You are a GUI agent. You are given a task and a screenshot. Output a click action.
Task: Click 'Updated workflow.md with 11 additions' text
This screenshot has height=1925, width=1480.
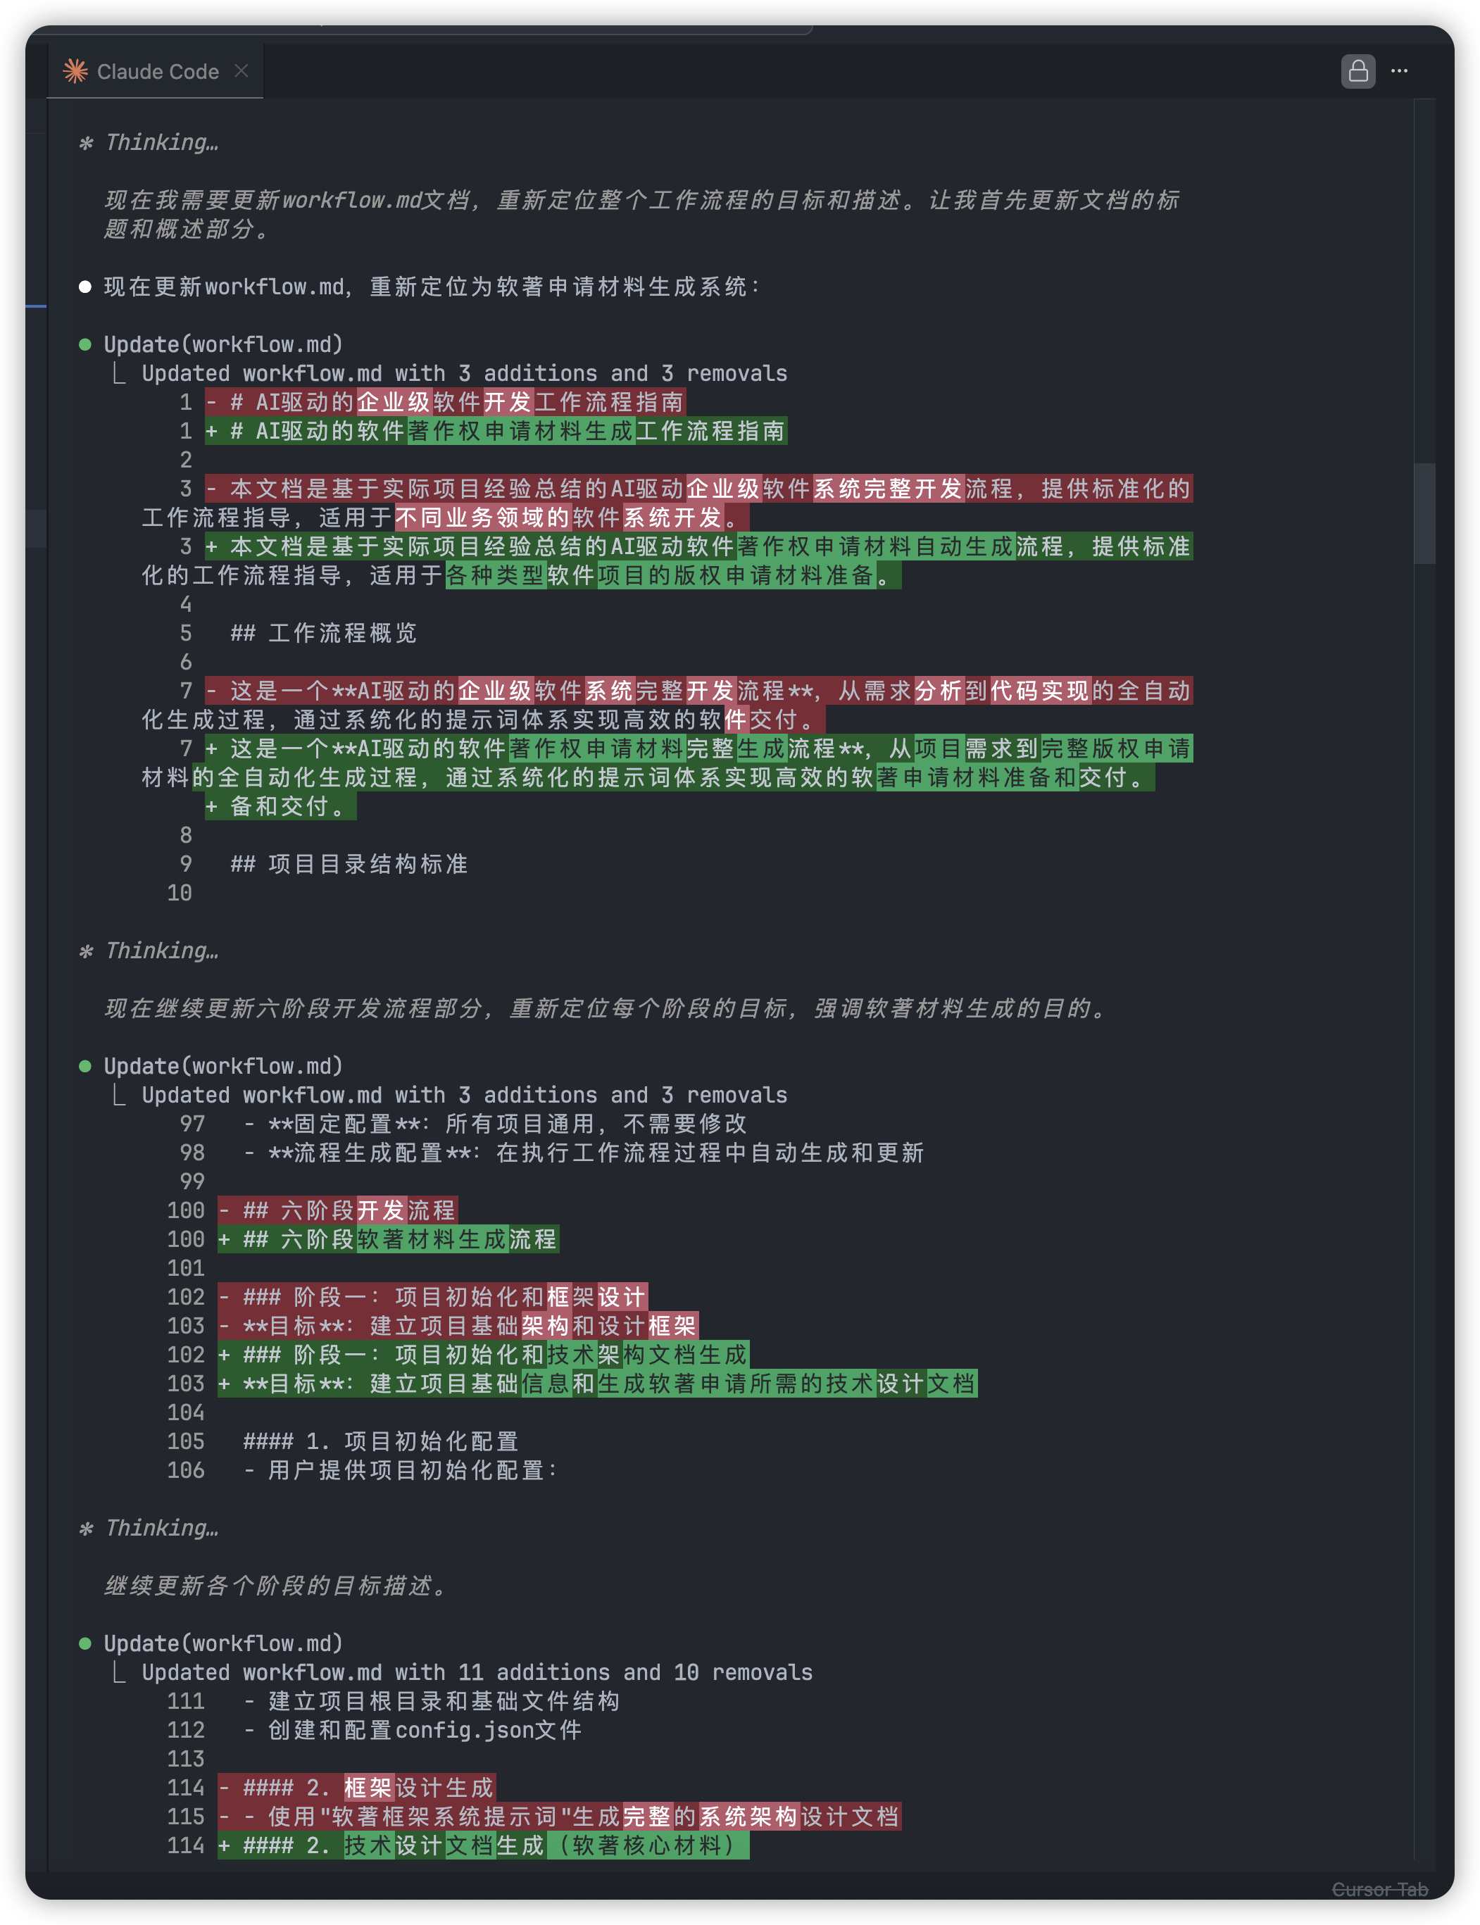477,1672
